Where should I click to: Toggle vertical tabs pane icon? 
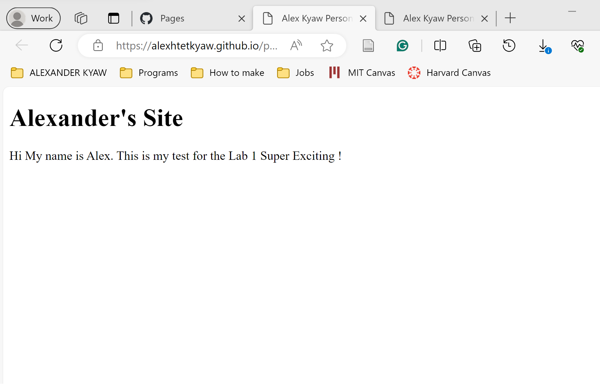[114, 18]
